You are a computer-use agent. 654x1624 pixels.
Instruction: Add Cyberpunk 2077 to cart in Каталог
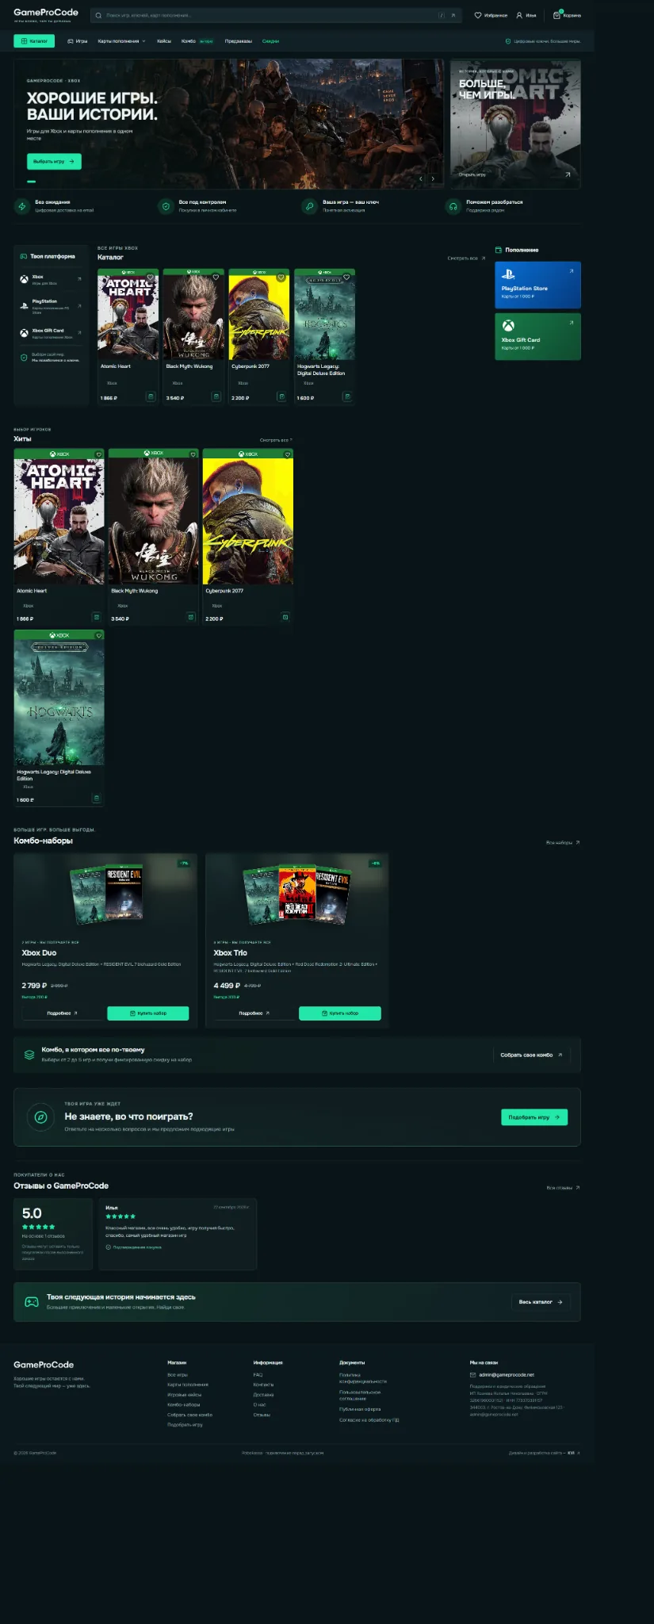click(281, 396)
